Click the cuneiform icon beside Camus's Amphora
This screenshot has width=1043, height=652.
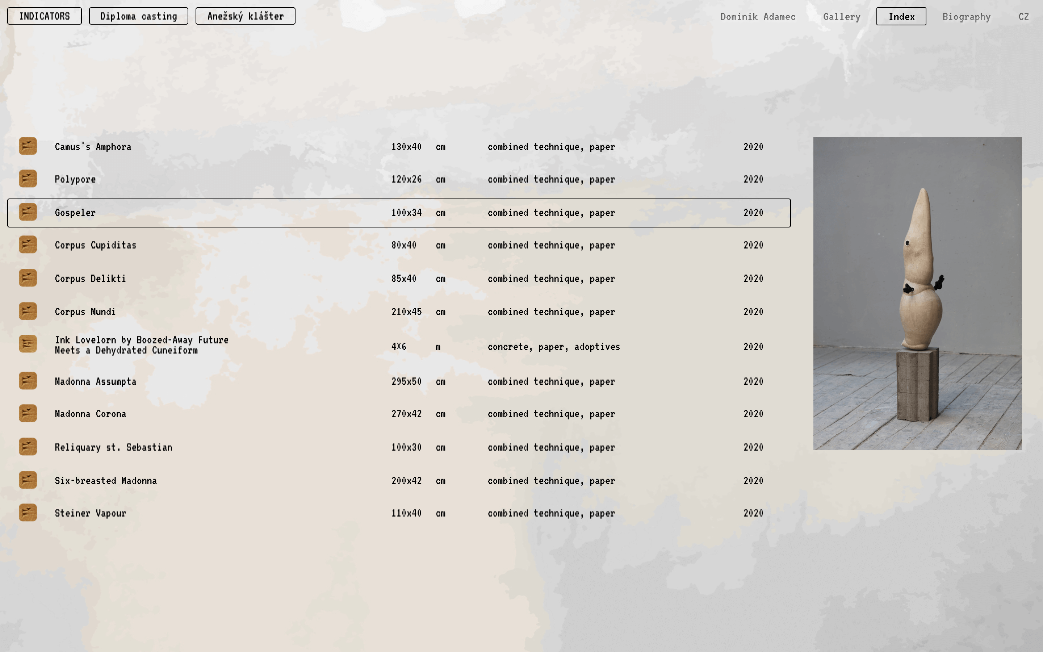pos(28,146)
